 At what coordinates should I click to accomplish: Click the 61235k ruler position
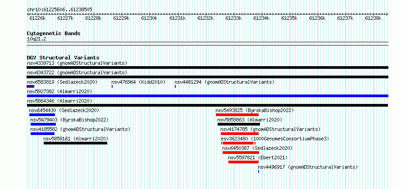click(289, 18)
